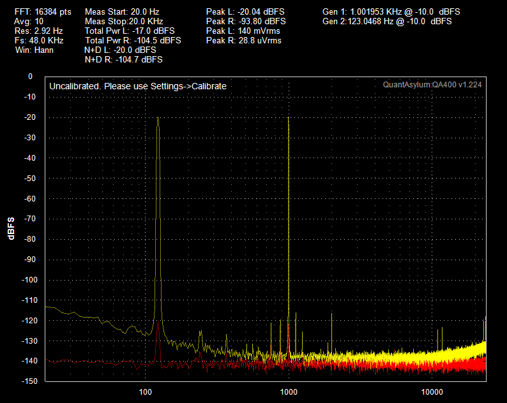Screen dimensions: 507x403
Task: Click the 0 label on dBFS axis
Action: (31, 77)
